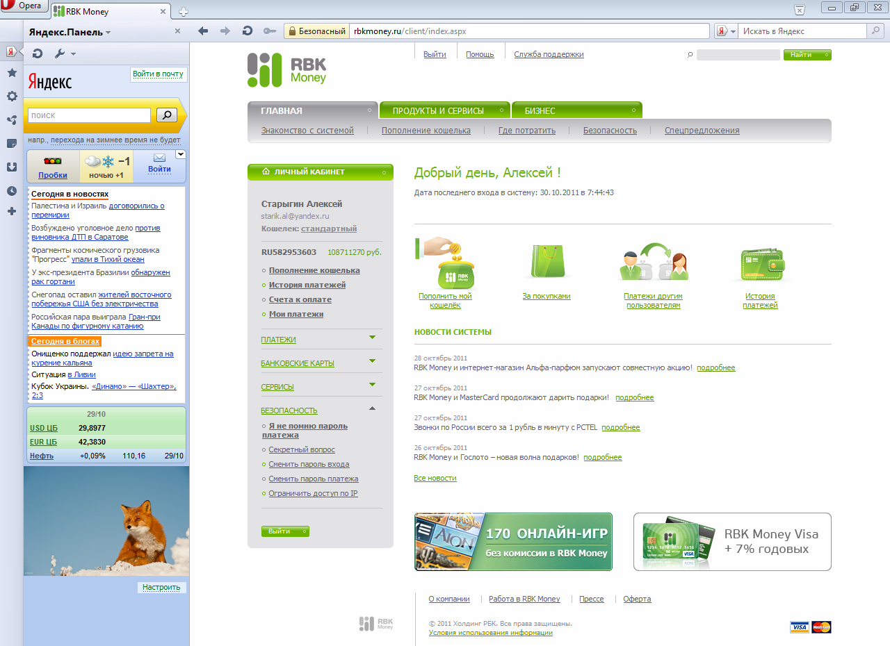Screen dimensions: 890x646
Task: Open the 'Все новости' link
Action: coord(435,478)
